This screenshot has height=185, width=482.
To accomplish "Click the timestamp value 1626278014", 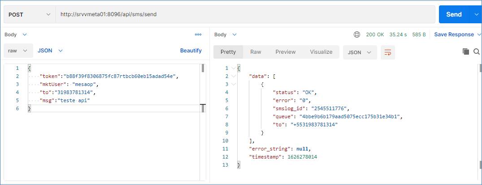I will [x=302, y=157].
